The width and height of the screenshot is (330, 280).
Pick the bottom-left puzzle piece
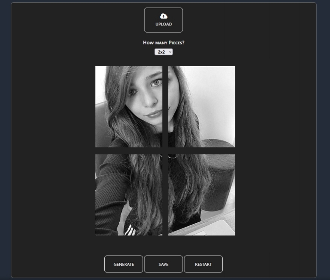click(x=129, y=194)
